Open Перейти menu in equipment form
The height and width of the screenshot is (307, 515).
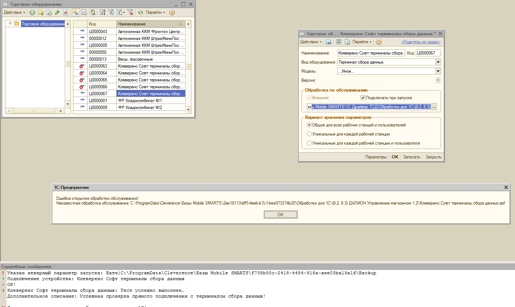click(x=362, y=42)
